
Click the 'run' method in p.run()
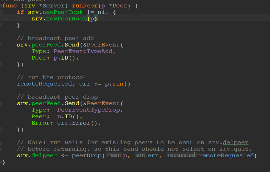118,84
